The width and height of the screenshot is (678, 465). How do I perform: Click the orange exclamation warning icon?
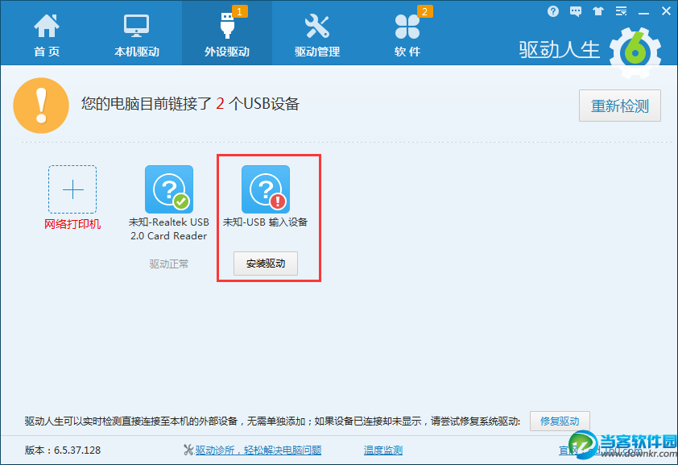41,106
